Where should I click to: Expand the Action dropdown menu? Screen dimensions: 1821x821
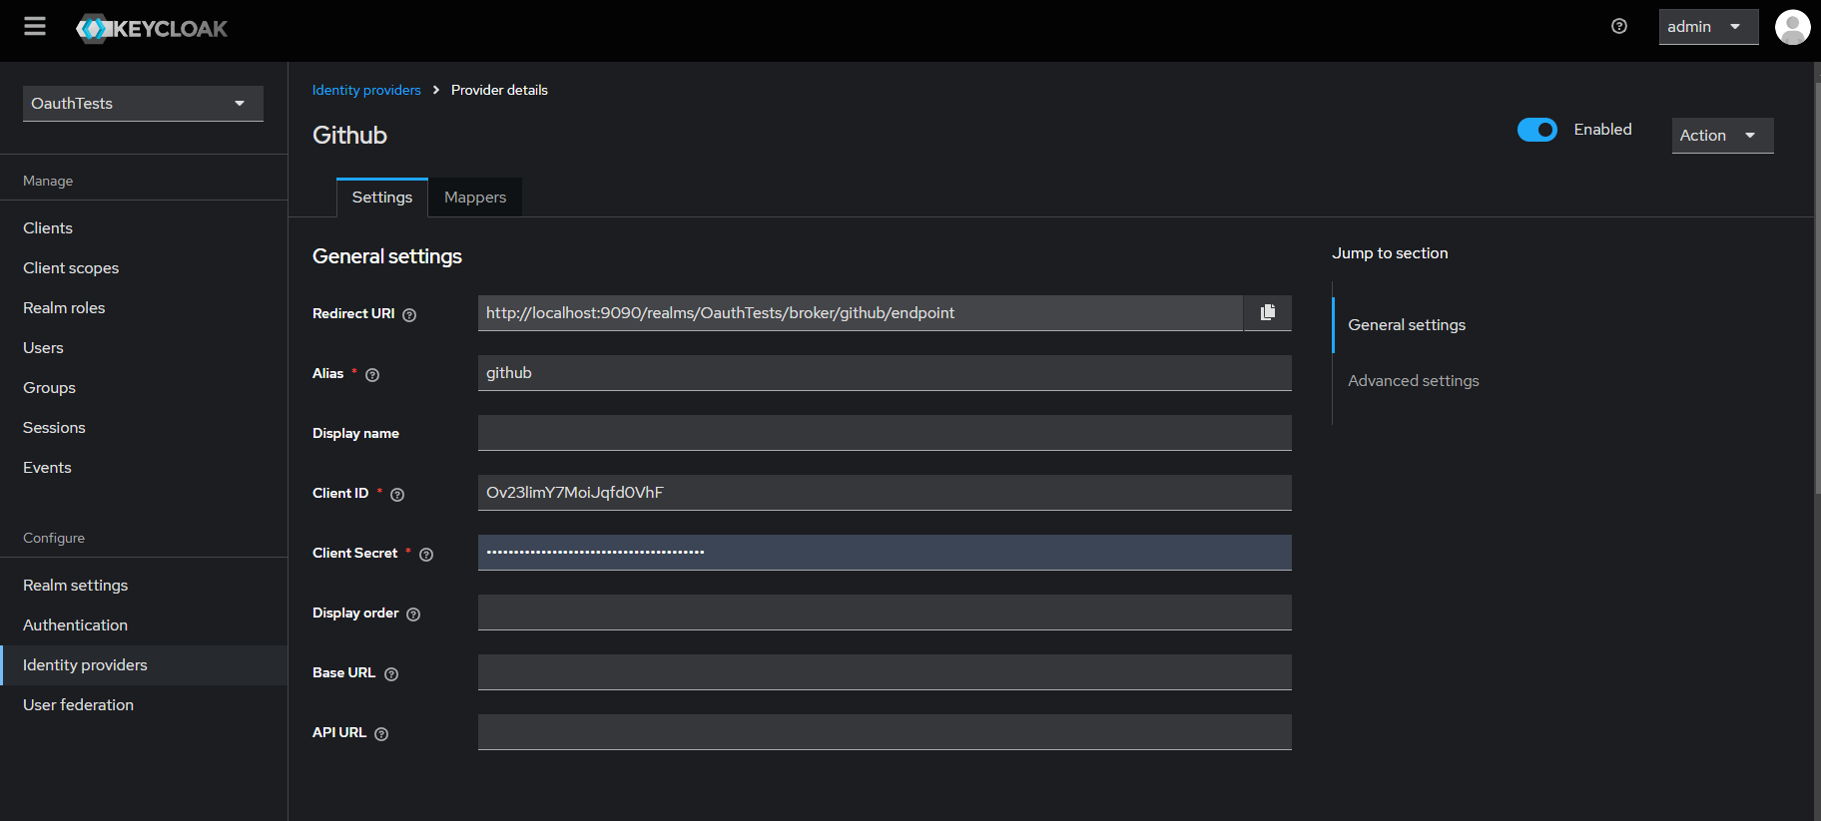(x=1722, y=136)
